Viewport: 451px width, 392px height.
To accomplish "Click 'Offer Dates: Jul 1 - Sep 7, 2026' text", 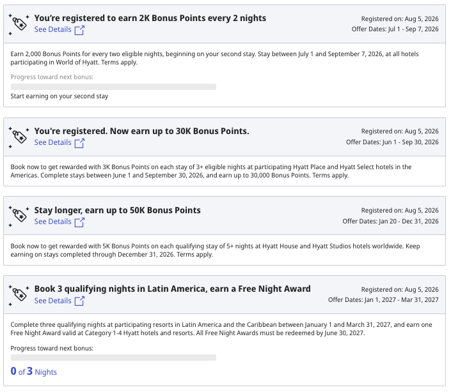I will click(x=395, y=29).
